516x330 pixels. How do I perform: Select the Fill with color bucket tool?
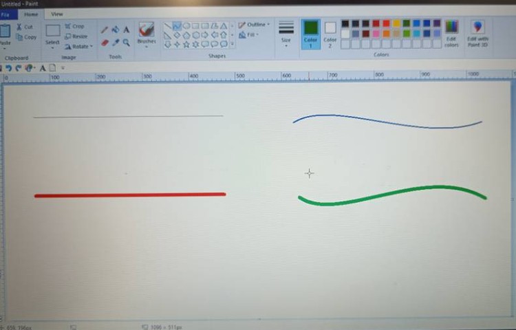coord(115,30)
